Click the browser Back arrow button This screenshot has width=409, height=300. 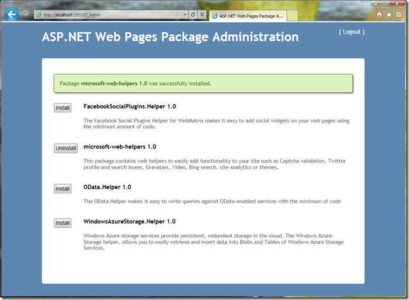pyautogui.click(x=11, y=15)
